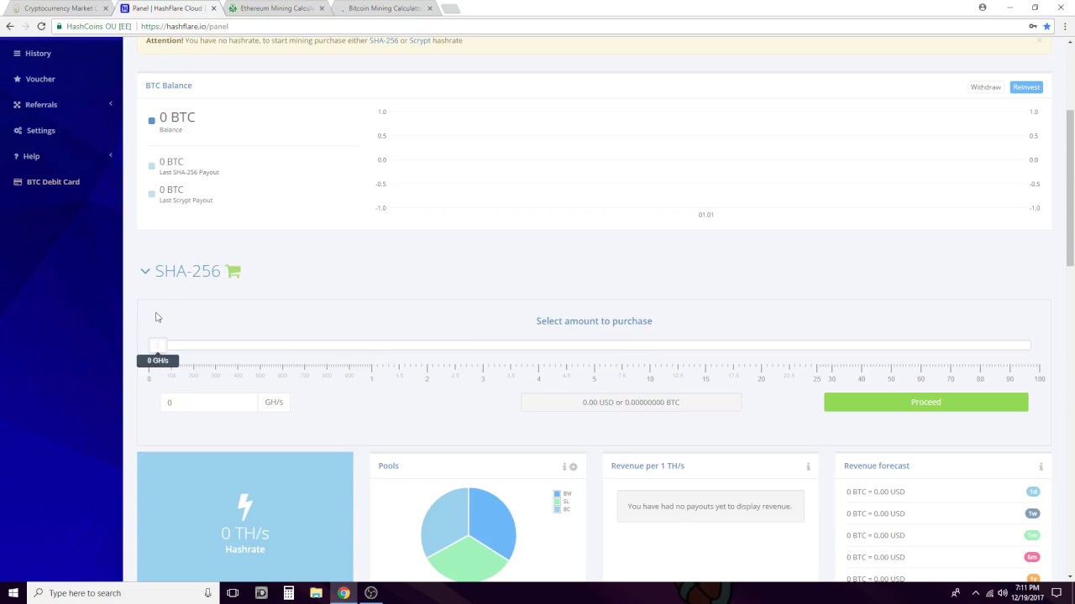
Task: Click the History clock icon in sidebar
Action: pyautogui.click(x=18, y=53)
